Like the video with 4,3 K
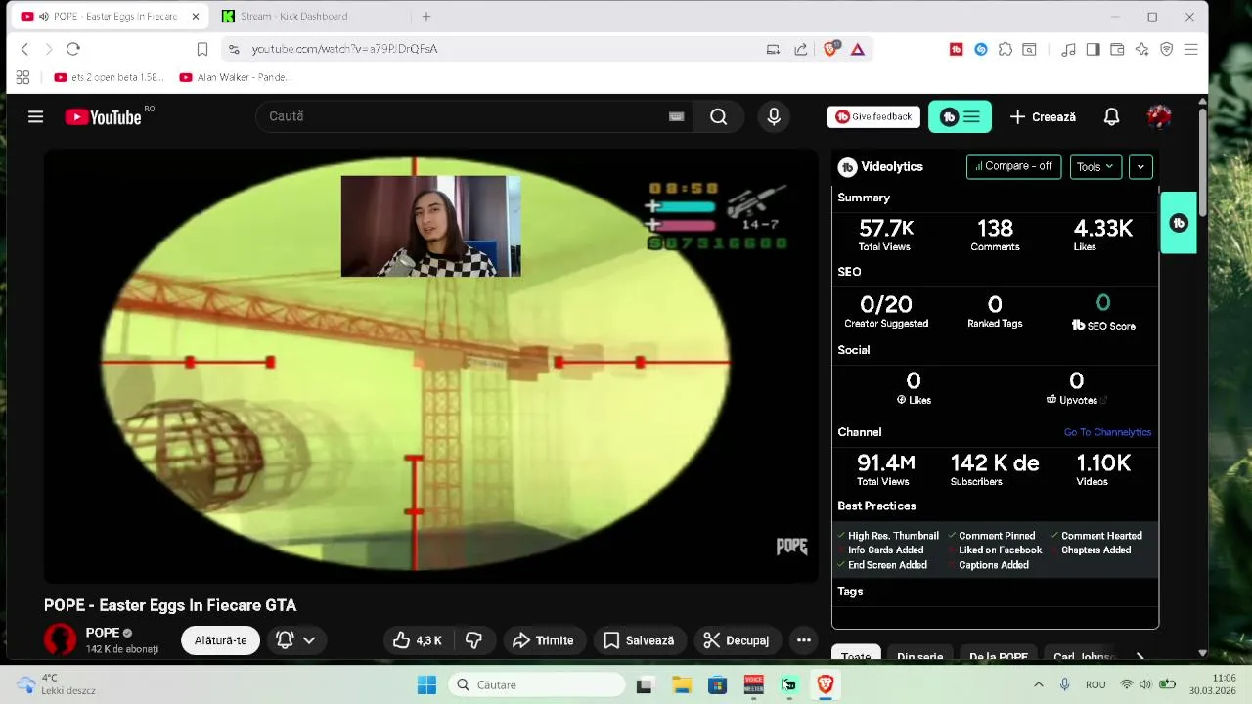Image resolution: width=1252 pixels, height=704 pixels. point(418,640)
